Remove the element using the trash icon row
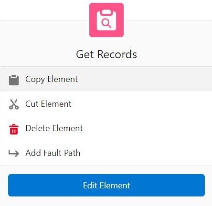The image size is (212, 206). [x=106, y=128]
